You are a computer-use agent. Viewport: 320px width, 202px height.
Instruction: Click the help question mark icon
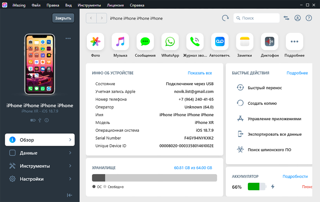click(x=309, y=18)
